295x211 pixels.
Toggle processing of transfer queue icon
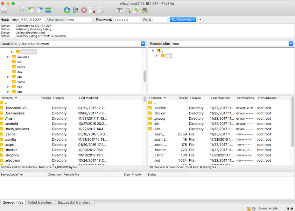point(76,10)
